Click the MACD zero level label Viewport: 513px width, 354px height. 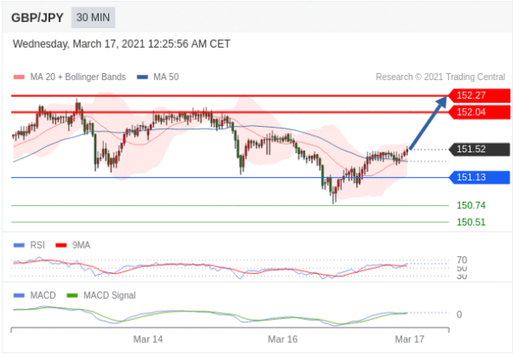coord(459,314)
